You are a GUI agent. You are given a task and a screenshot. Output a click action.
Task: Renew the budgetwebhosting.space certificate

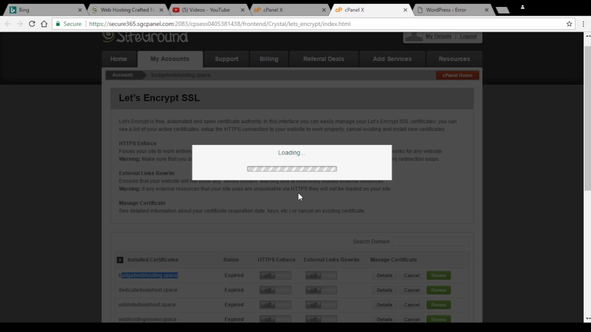click(439, 276)
